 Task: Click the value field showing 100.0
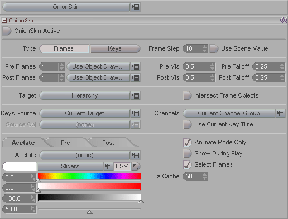pos(16,198)
